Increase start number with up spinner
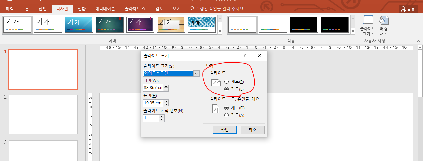423x161 pixels. (x=162, y=116)
